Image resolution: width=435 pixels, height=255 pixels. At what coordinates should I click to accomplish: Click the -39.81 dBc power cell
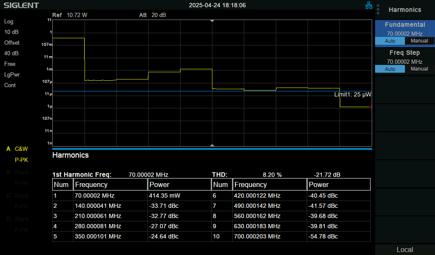coord(339,227)
